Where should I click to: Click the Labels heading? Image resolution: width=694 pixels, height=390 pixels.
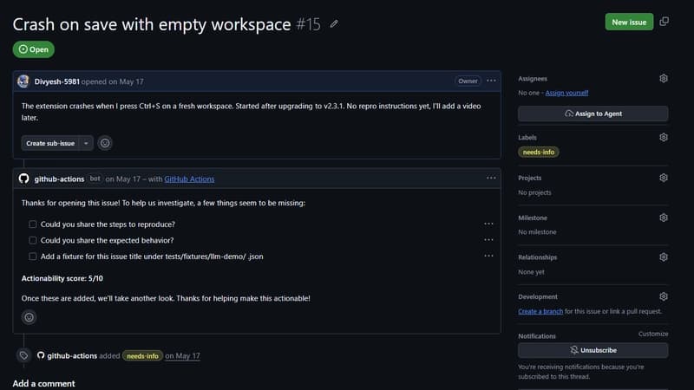[527, 138]
